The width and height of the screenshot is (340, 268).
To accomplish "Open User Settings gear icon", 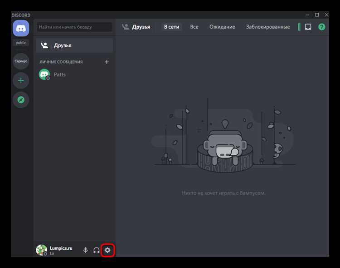I will point(107,250).
